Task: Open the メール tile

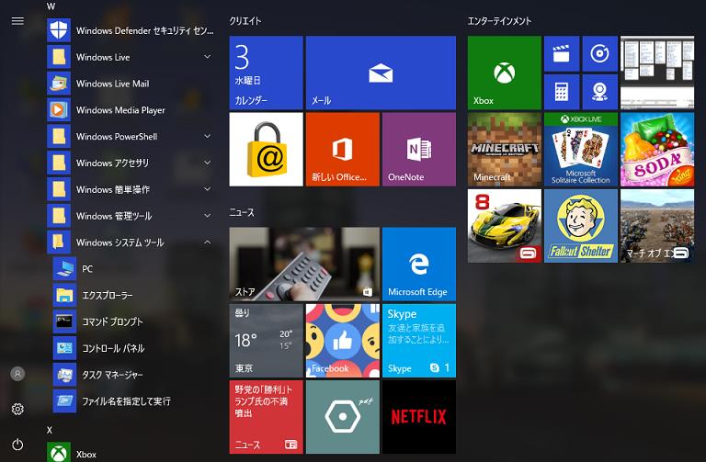Action: tap(381, 73)
